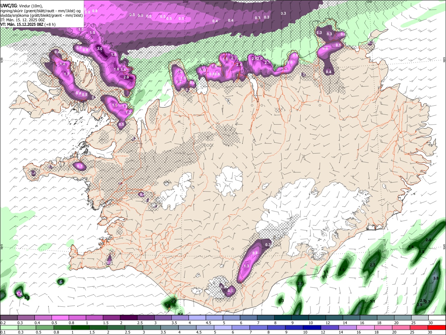Click the '15W' longitude label
The height and width of the screenshot is (335, 446).
tap(369, 1)
